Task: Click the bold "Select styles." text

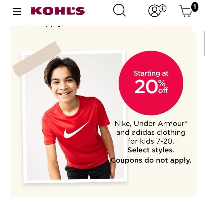Action: click(151, 150)
